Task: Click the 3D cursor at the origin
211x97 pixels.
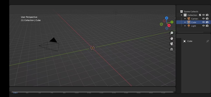Action: click(93, 48)
